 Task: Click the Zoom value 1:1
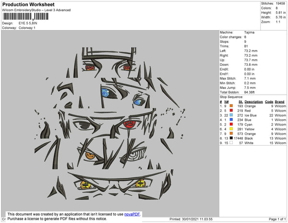[x=278, y=22]
